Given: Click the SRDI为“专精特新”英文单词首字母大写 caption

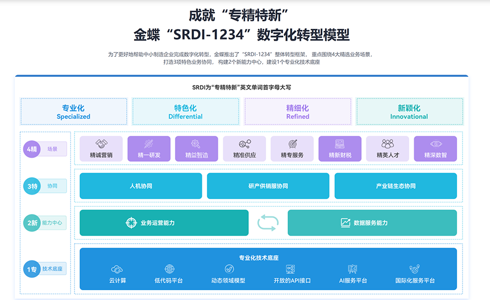Looking at the screenshot, I should (x=242, y=87).
